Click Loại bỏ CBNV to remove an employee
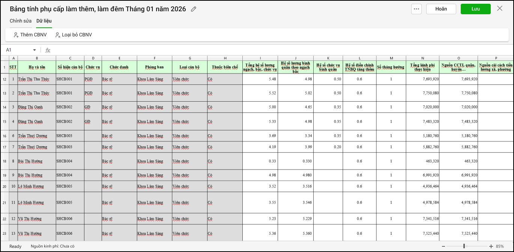 (x=73, y=35)
